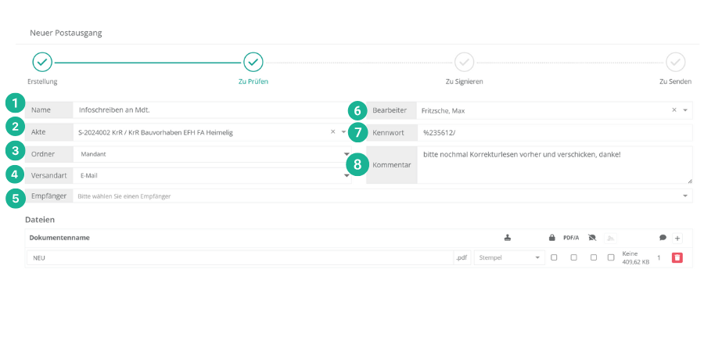Image resolution: width=704 pixels, height=352 pixels.
Task: Select the Erstellung step circle
Action: coord(42,63)
